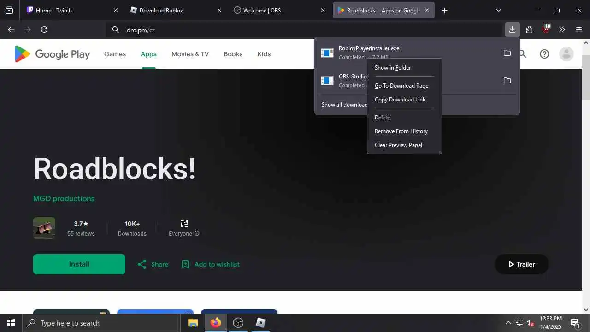Screen dimensions: 590x332
Task: Click the Firefox taskbar icon
Action: 216,323
